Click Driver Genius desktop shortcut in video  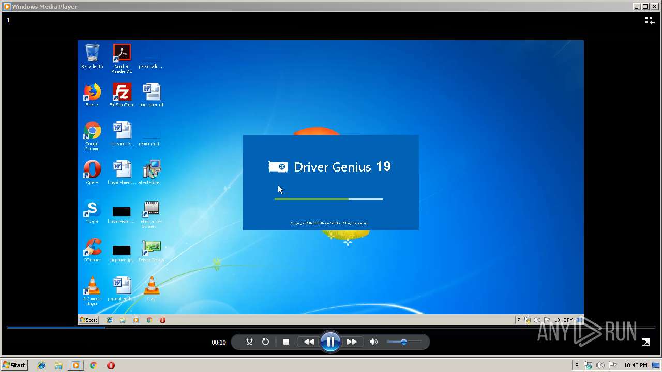click(x=152, y=251)
